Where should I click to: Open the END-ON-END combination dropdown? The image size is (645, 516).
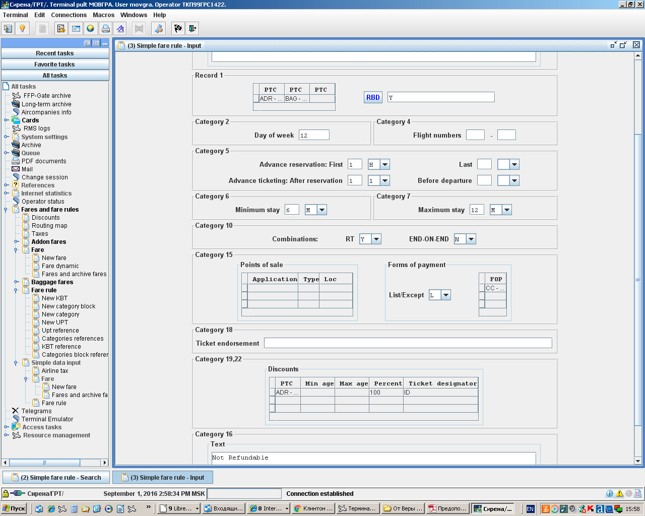pos(471,239)
